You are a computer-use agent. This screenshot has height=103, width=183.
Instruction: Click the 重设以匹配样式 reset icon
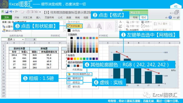(x=4, y=31)
